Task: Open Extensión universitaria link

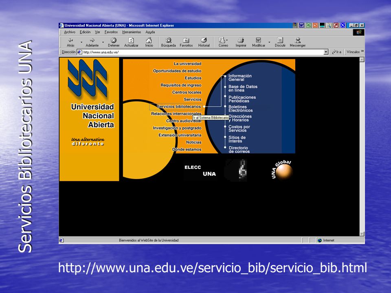Action: click(180, 135)
